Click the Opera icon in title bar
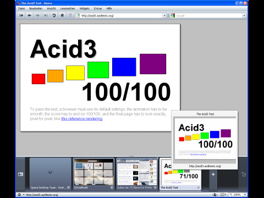The width and height of the screenshot is (264, 198). [x=19, y=3]
